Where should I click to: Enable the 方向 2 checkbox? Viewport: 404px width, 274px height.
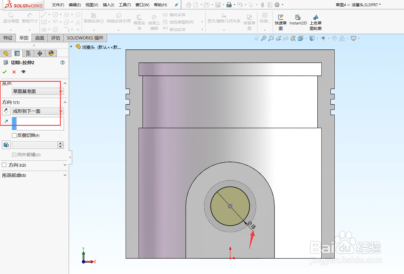(x=4, y=165)
